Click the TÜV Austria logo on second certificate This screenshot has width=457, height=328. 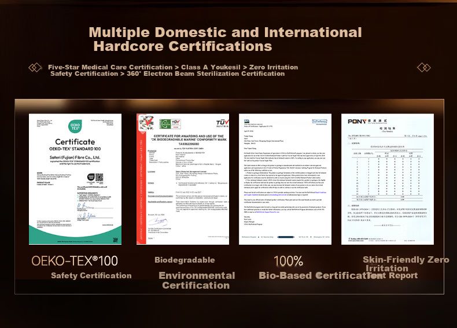tap(222, 123)
